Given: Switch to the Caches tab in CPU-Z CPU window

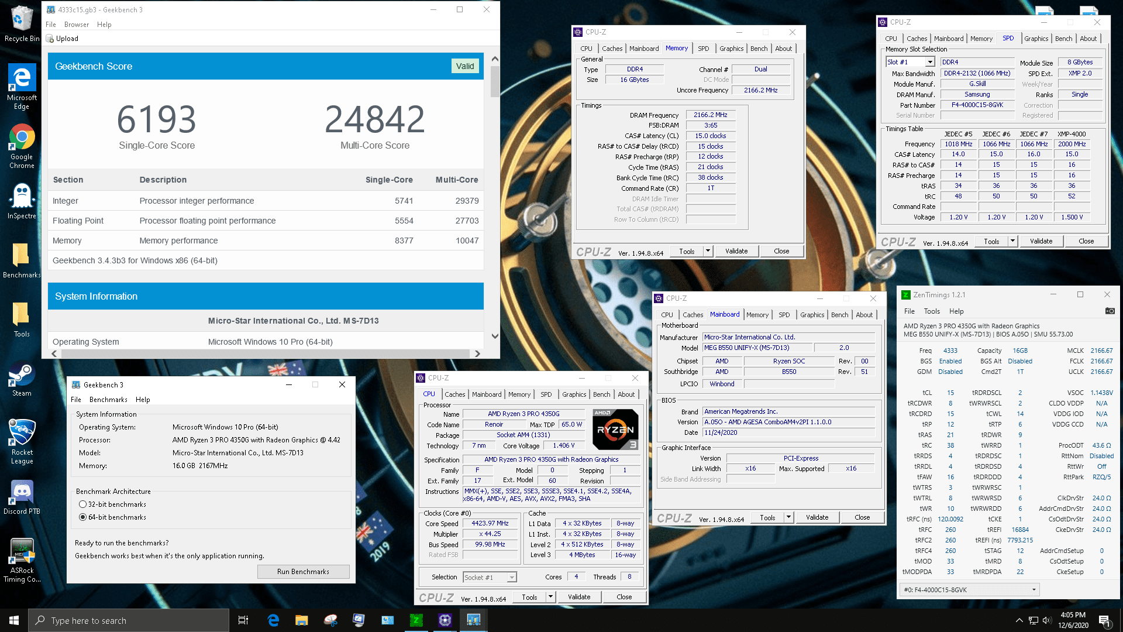Looking at the screenshot, I should [454, 394].
